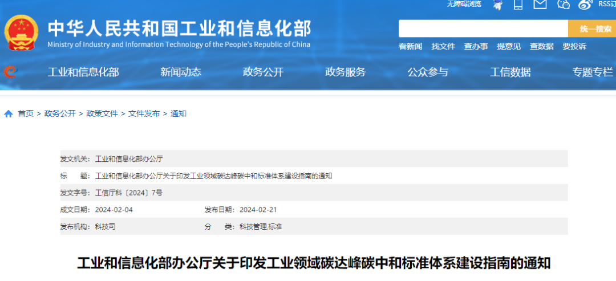Screen dimensions: 616x281
Task: Go to 首页 in the breadcrumb
Action: pos(26,114)
